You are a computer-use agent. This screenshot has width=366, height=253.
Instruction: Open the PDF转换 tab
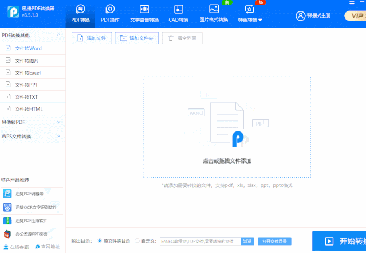click(81, 14)
